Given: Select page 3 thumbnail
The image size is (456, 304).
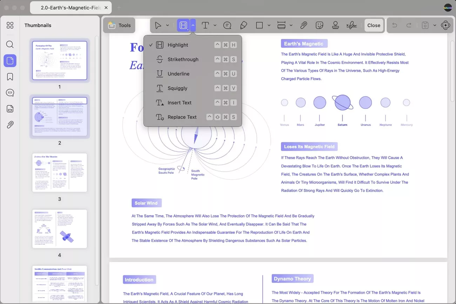Looking at the screenshot, I should click(60, 173).
